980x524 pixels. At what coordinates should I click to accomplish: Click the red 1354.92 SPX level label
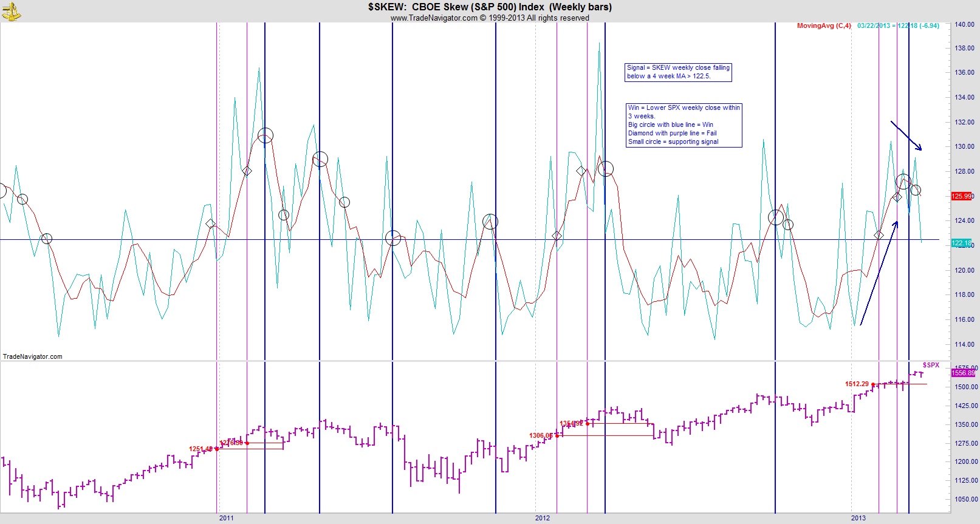point(571,423)
